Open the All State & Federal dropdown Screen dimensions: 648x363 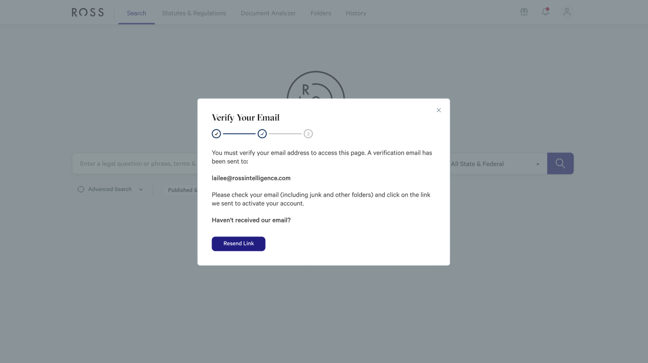[x=495, y=164]
